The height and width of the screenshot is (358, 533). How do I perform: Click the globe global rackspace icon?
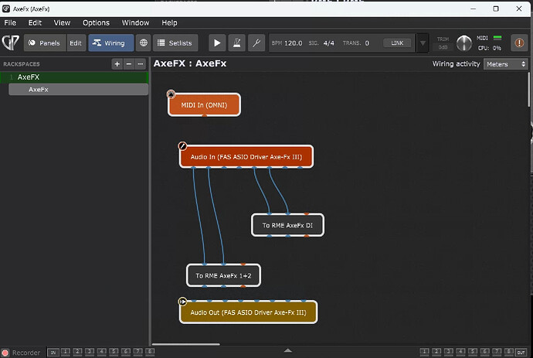coord(144,43)
